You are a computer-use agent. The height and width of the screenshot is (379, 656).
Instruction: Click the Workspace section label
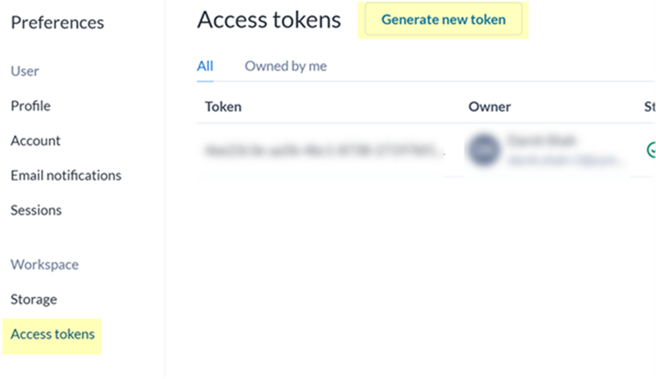(x=45, y=264)
